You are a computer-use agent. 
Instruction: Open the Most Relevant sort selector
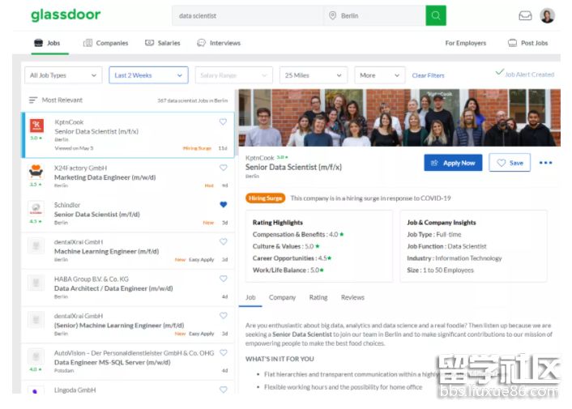(x=56, y=100)
